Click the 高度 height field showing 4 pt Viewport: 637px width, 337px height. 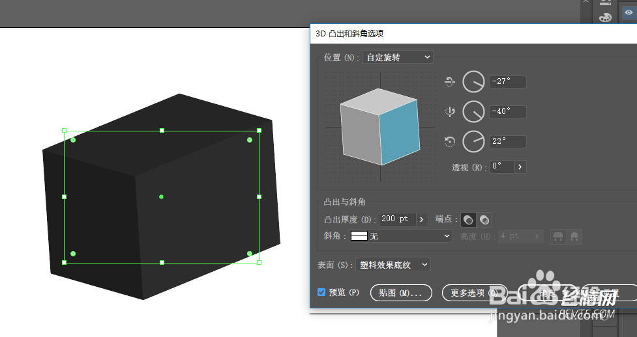click(x=514, y=236)
